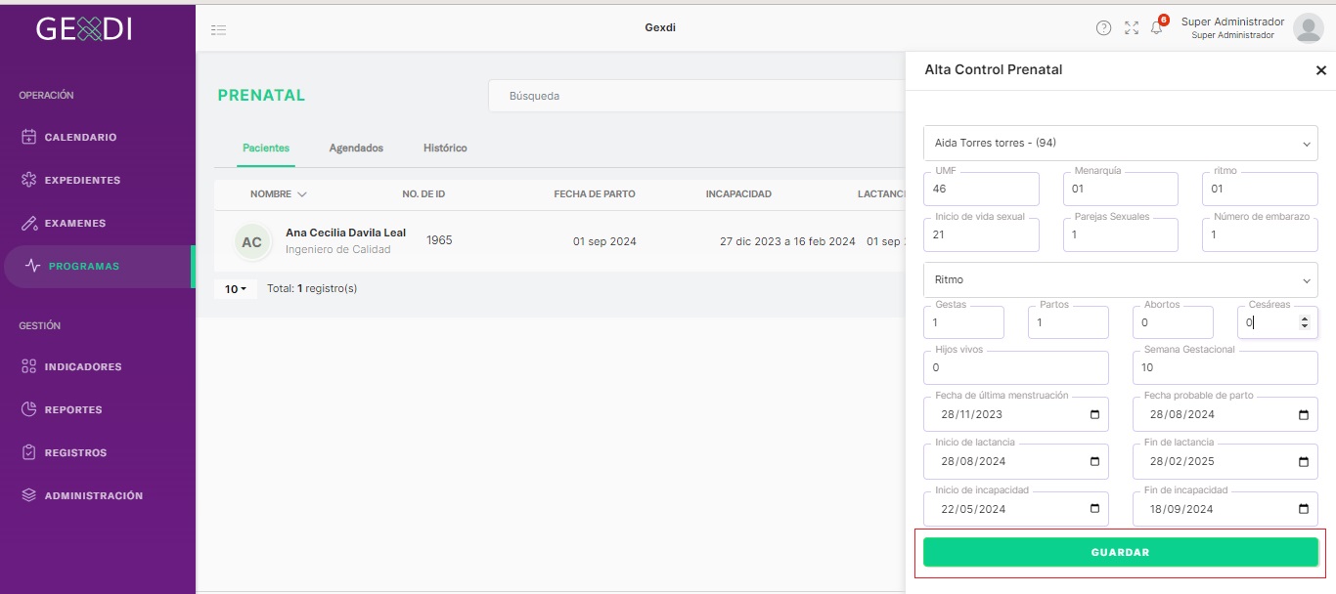Screen dimensions: 1336x594
Task: Close the Alta Control Prenatal panel
Action: (x=1320, y=70)
